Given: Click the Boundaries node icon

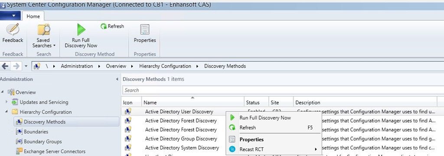Looking at the screenshot, I should 19,132.
